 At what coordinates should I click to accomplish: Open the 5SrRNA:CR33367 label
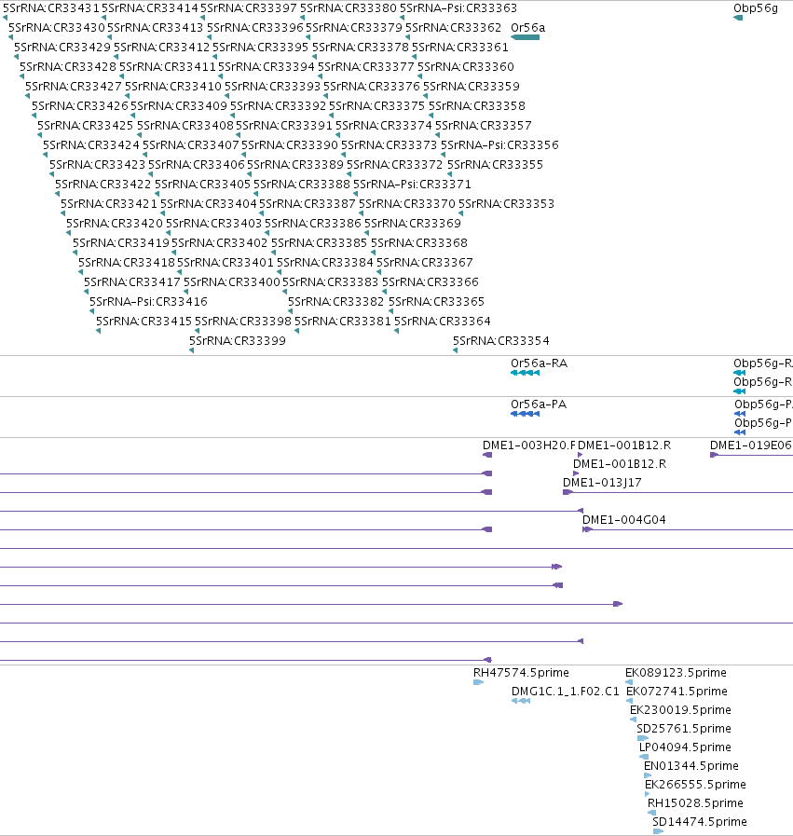[425, 262]
